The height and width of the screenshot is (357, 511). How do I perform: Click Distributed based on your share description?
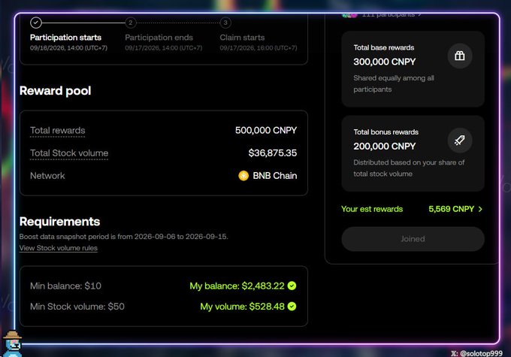click(409, 168)
